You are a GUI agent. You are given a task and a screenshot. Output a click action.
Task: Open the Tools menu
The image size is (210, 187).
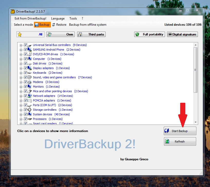point(73,18)
